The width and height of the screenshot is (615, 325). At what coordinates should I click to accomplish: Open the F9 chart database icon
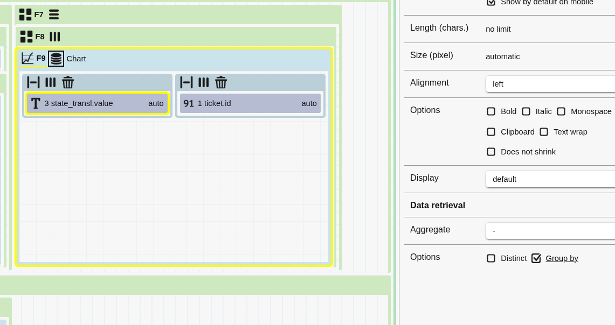pyautogui.click(x=56, y=59)
